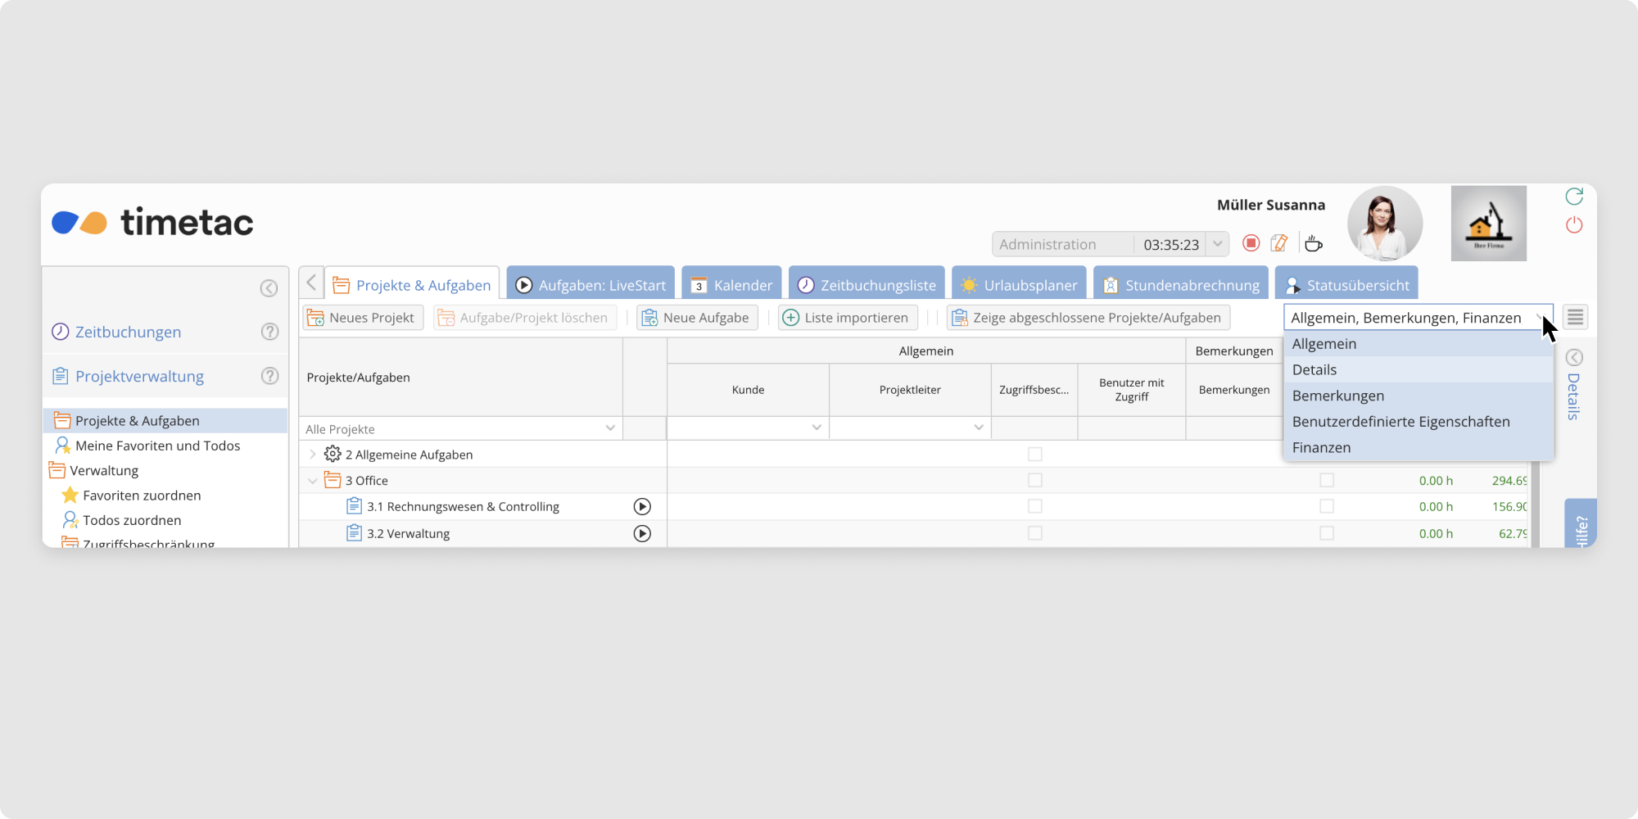This screenshot has height=819, width=1638.
Task: Click the green refresh icon
Action: click(x=1574, y=197)
